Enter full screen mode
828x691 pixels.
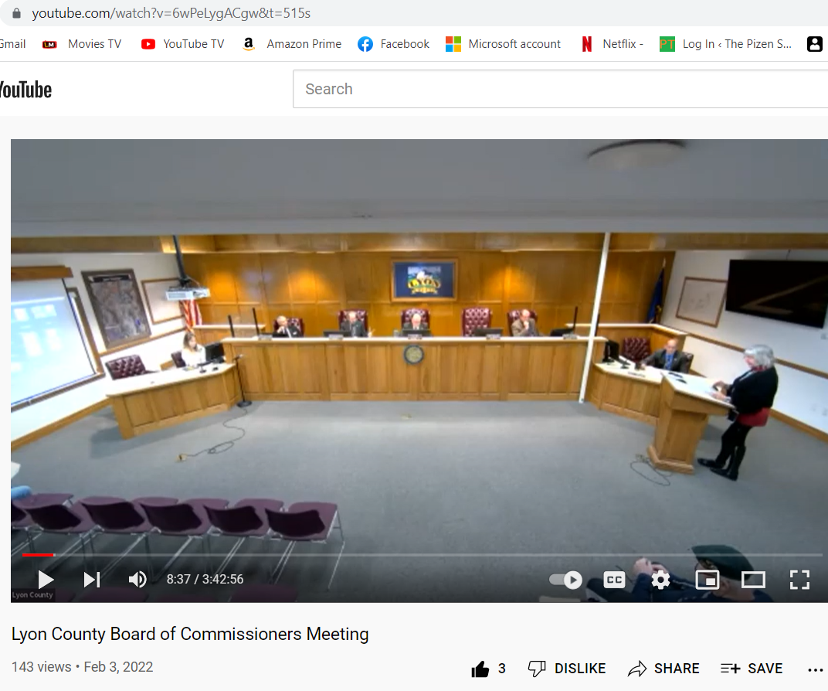click(x=799, y=580)
